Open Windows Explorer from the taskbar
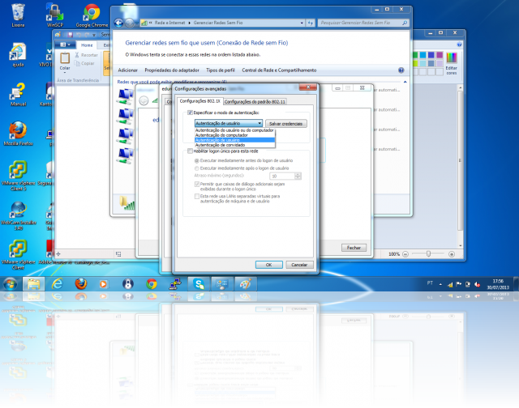The height and width of the screenshot is (408, 519). [x=33, y=284]
